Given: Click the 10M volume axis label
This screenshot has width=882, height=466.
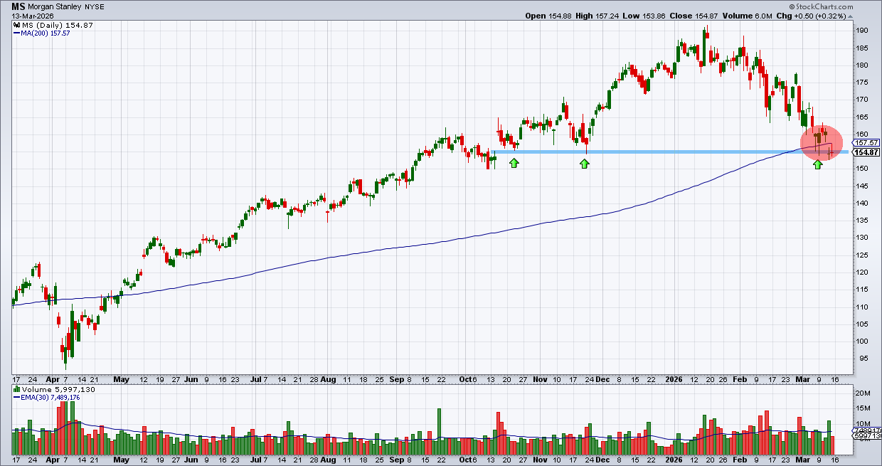Looking at the screenshot, I should [862, 423].
